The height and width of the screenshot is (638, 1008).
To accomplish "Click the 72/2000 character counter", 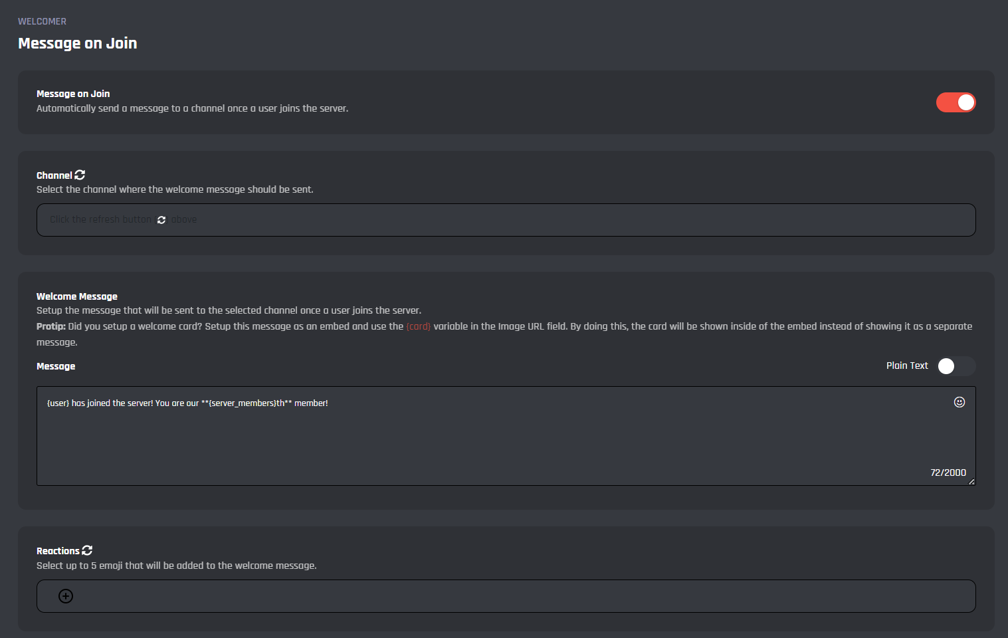I will coord(948,473).
